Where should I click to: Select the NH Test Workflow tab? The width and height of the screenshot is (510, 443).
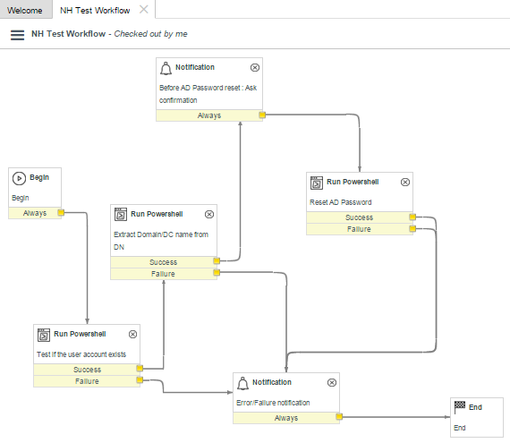pyautogui.click(x=95, y=11)
